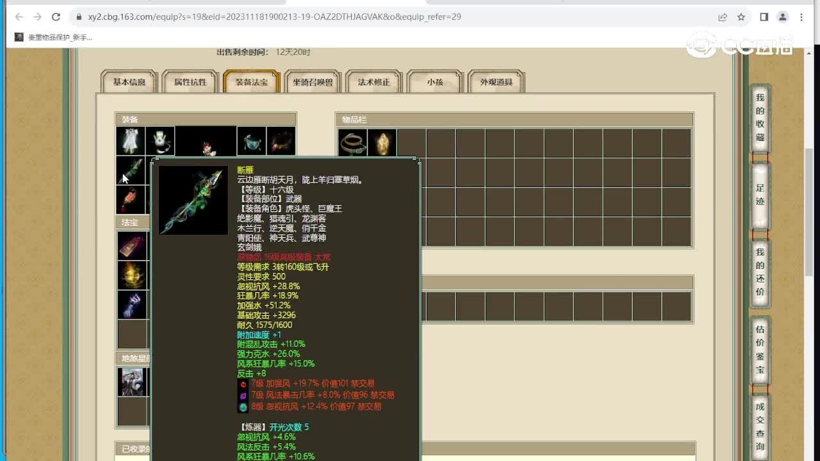Select the golden gem item in 物品栏
Image resolution: width=820 pixels, height=461 pixels.
[382, 143]
